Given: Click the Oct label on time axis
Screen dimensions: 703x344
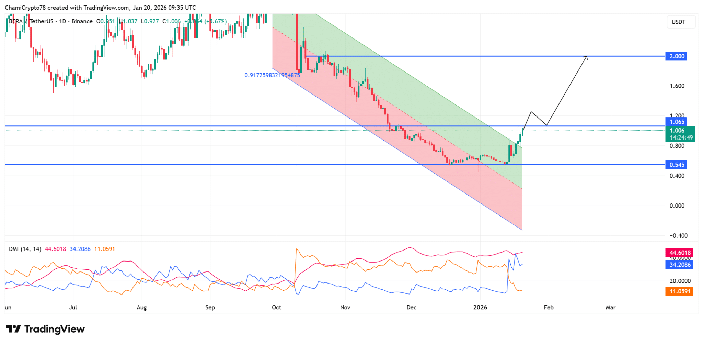Looking at the screenshot, I should 277,307.
